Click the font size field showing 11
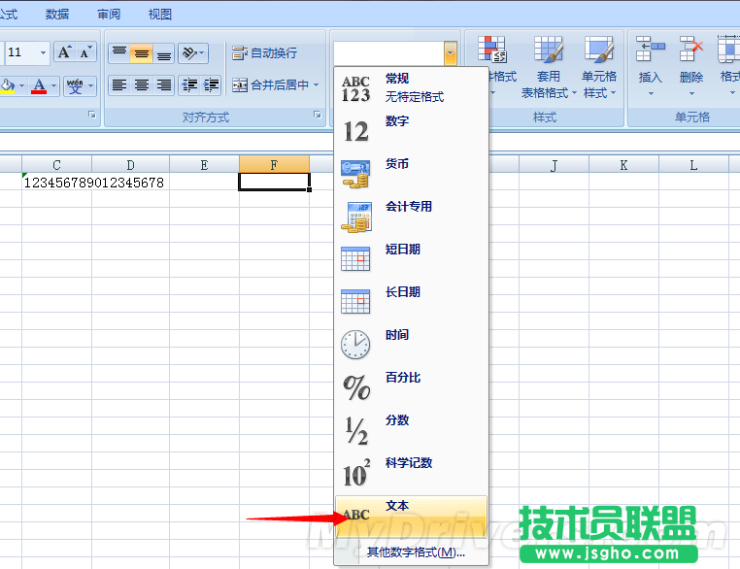This screenshot has height=569, width=740. [20, 52]
